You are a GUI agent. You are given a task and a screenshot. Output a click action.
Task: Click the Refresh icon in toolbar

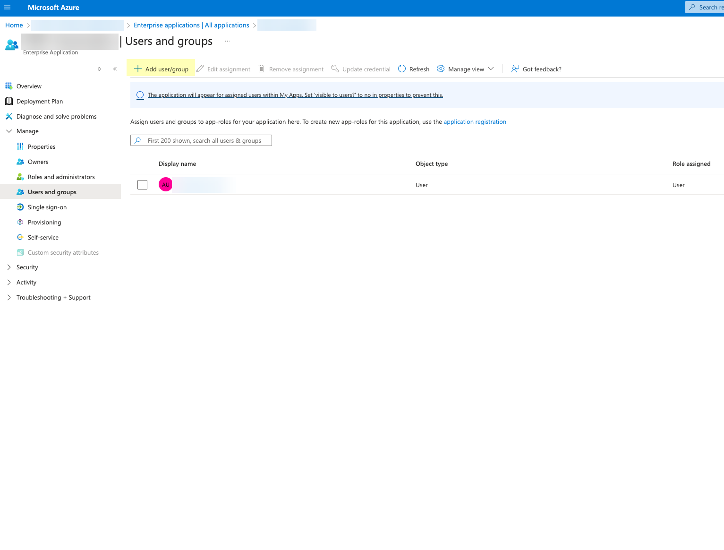click(402, 69)
